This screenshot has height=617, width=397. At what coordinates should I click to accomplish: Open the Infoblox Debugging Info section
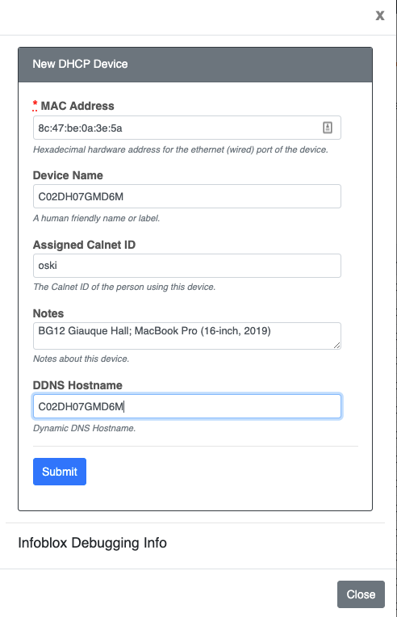coord(92,543)
